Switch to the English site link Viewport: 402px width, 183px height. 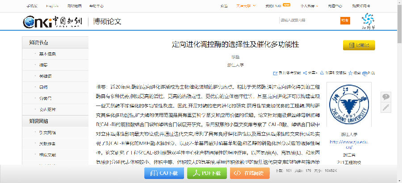(52, 6)
